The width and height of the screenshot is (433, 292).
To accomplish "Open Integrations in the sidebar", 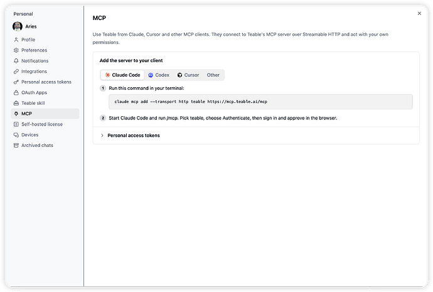I will 45,72.
